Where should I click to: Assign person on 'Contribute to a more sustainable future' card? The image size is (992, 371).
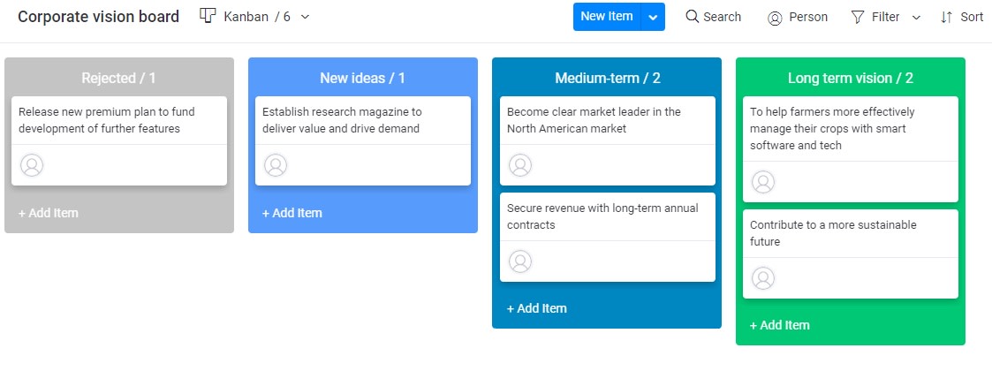tap(763, 278)
